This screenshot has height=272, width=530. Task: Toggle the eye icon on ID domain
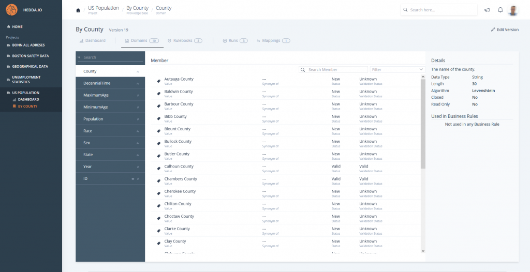coord(132,178)
